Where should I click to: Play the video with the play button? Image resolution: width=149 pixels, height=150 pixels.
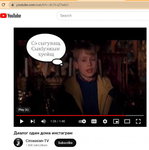pos(22,121)
